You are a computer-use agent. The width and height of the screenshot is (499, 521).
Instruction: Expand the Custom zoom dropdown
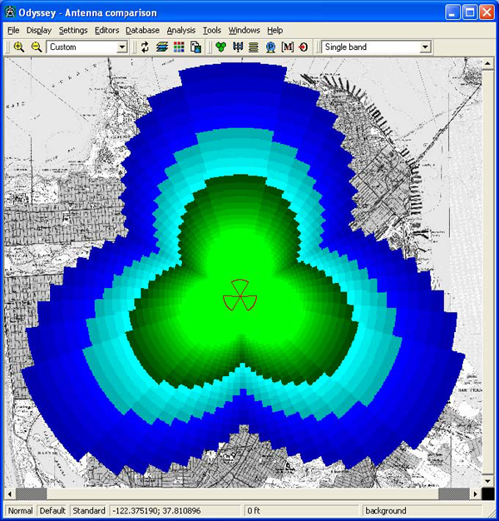coord(122,47)
